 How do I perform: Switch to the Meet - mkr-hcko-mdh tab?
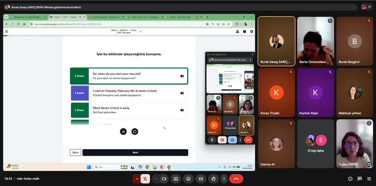coord(180,17)
